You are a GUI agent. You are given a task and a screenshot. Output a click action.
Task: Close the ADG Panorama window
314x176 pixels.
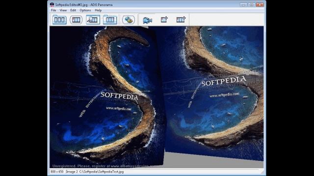point(260,4)
